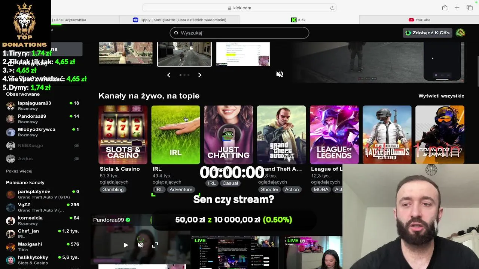Click the Obserwowane section header
Screen dimensions: 479x269
23,94
